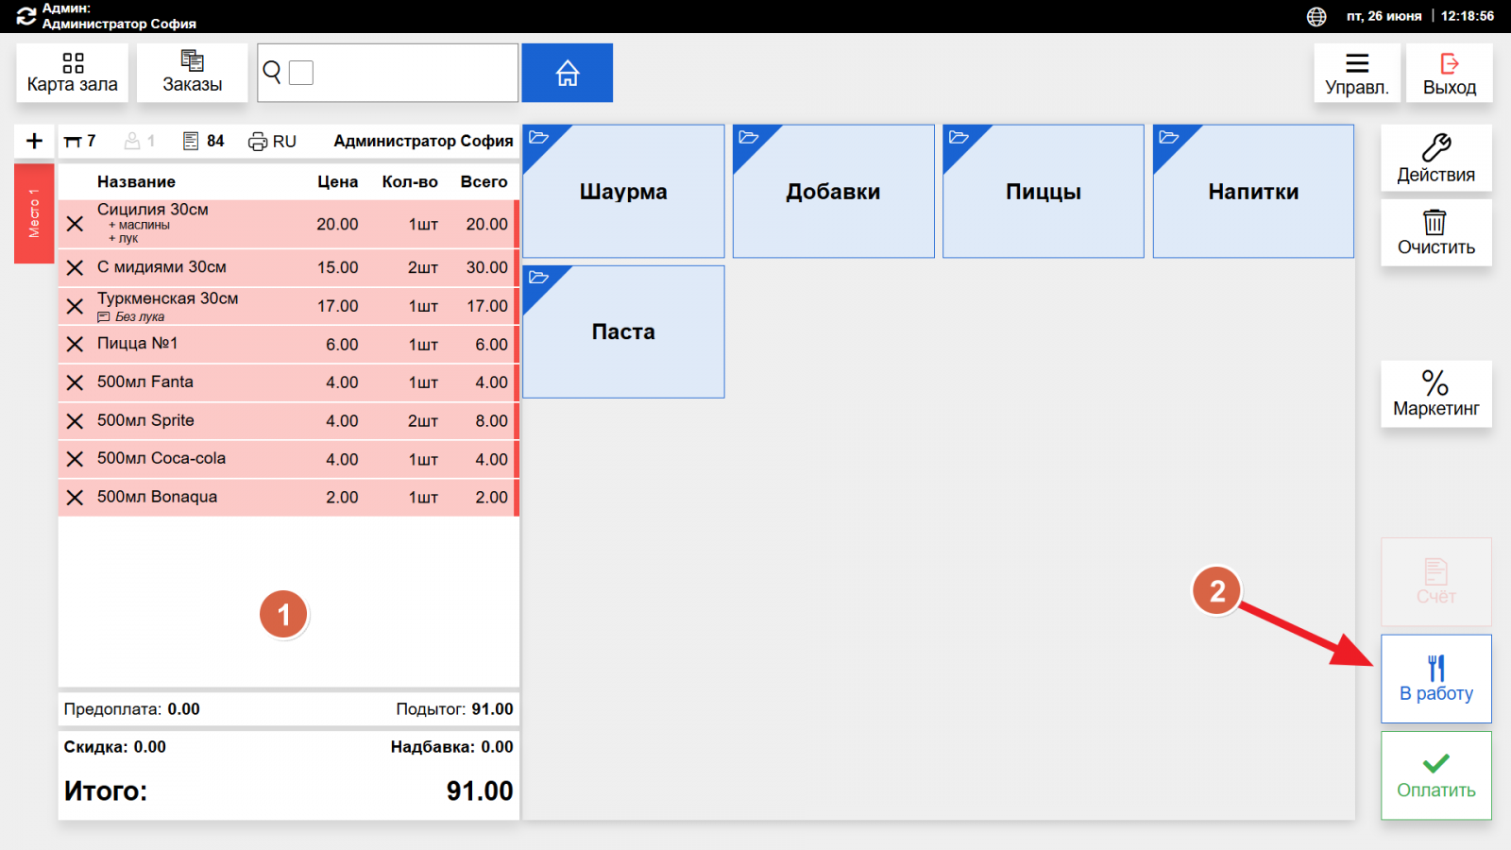Click the 20.00 price of Сицилия 30см
This screenshot has height=850, width=1511.
point(337,224)
